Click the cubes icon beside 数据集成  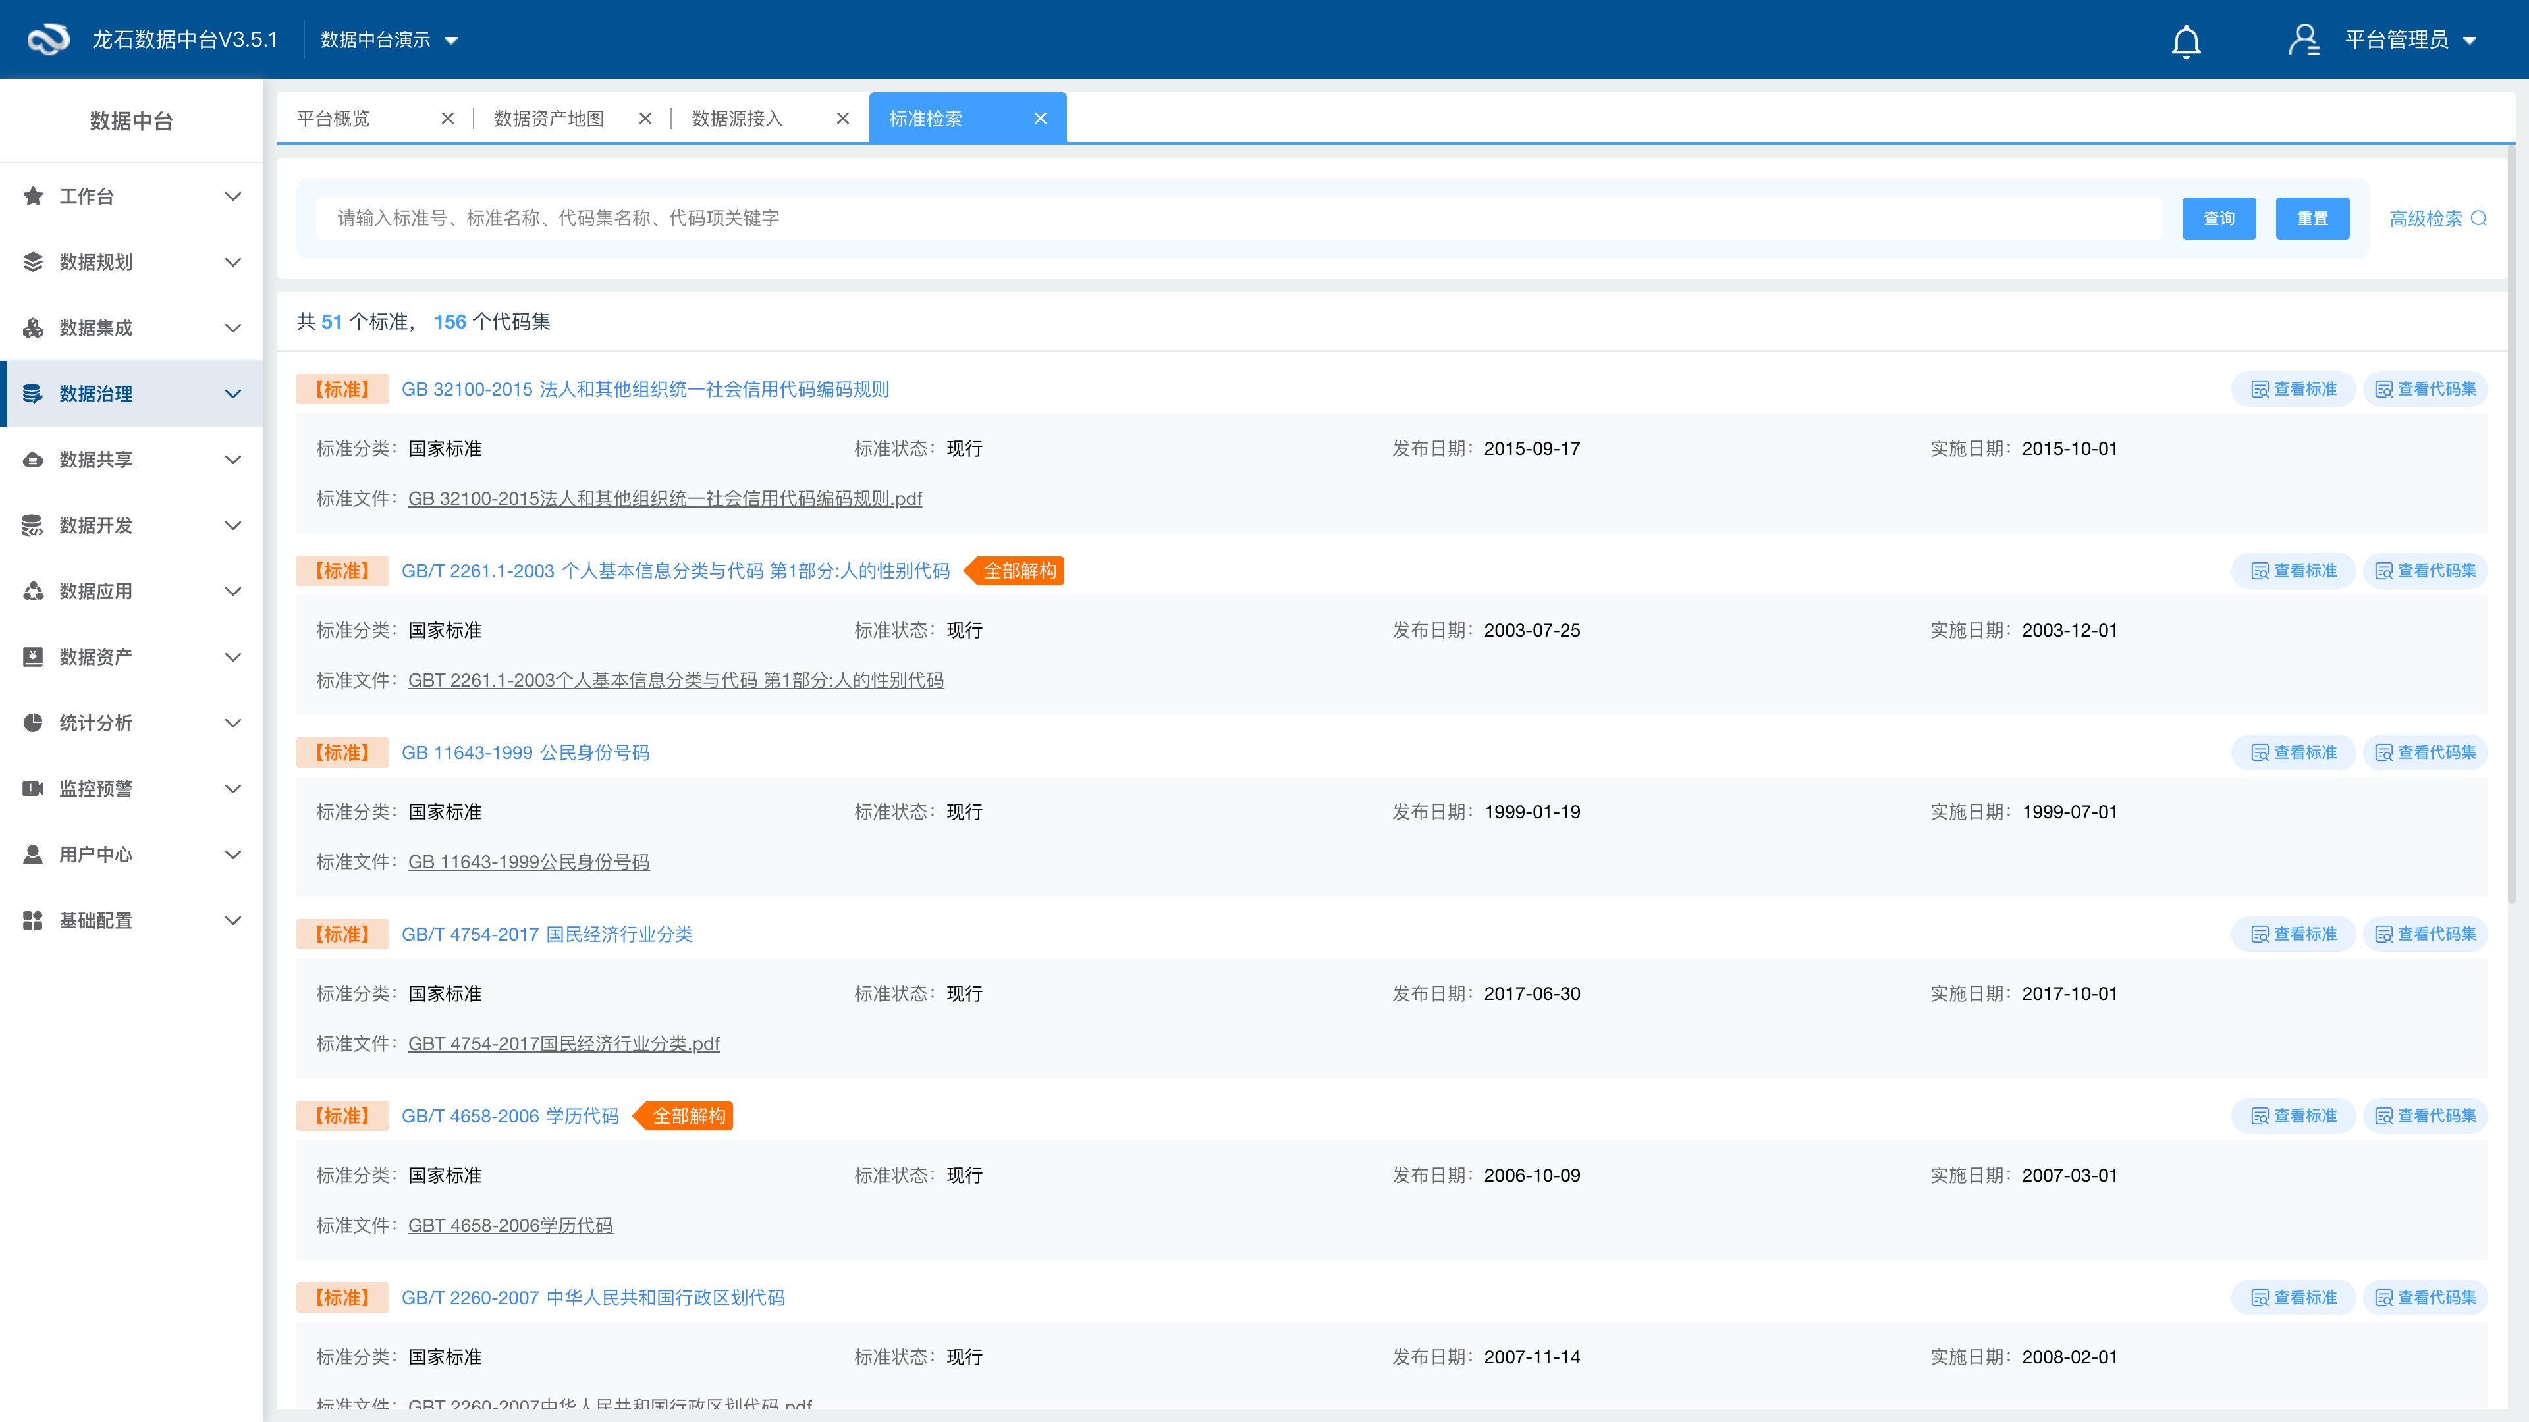(34, 328)
